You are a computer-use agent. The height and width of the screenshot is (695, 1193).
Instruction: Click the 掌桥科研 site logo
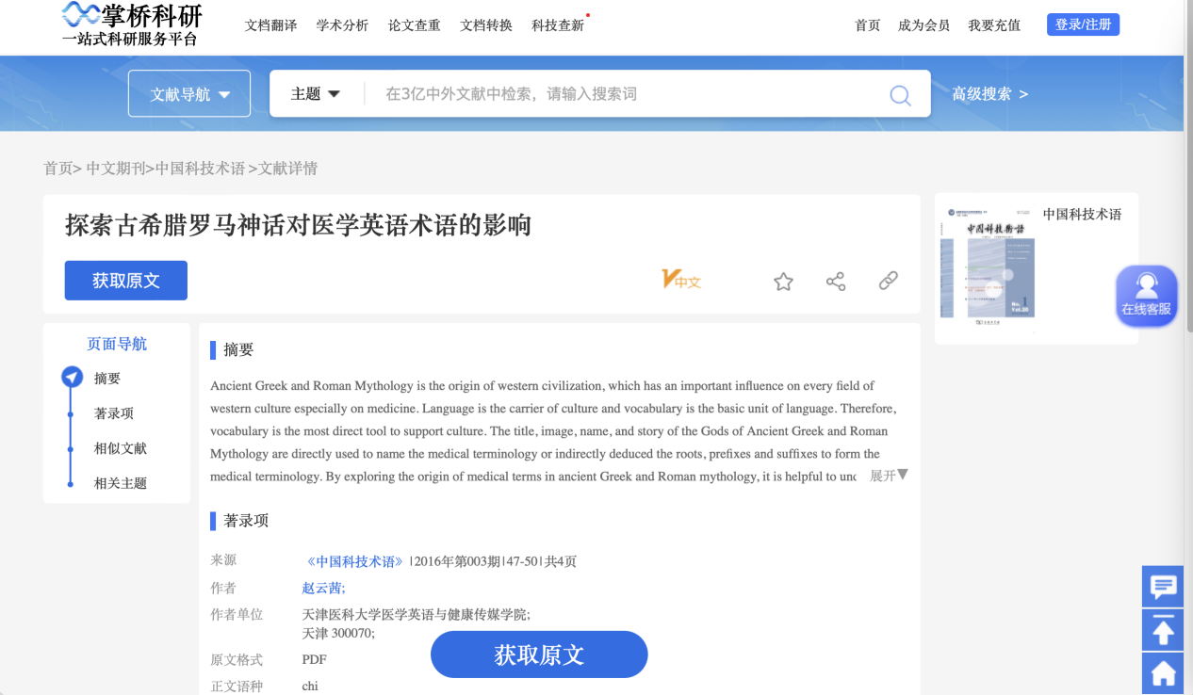pos(131,25)
